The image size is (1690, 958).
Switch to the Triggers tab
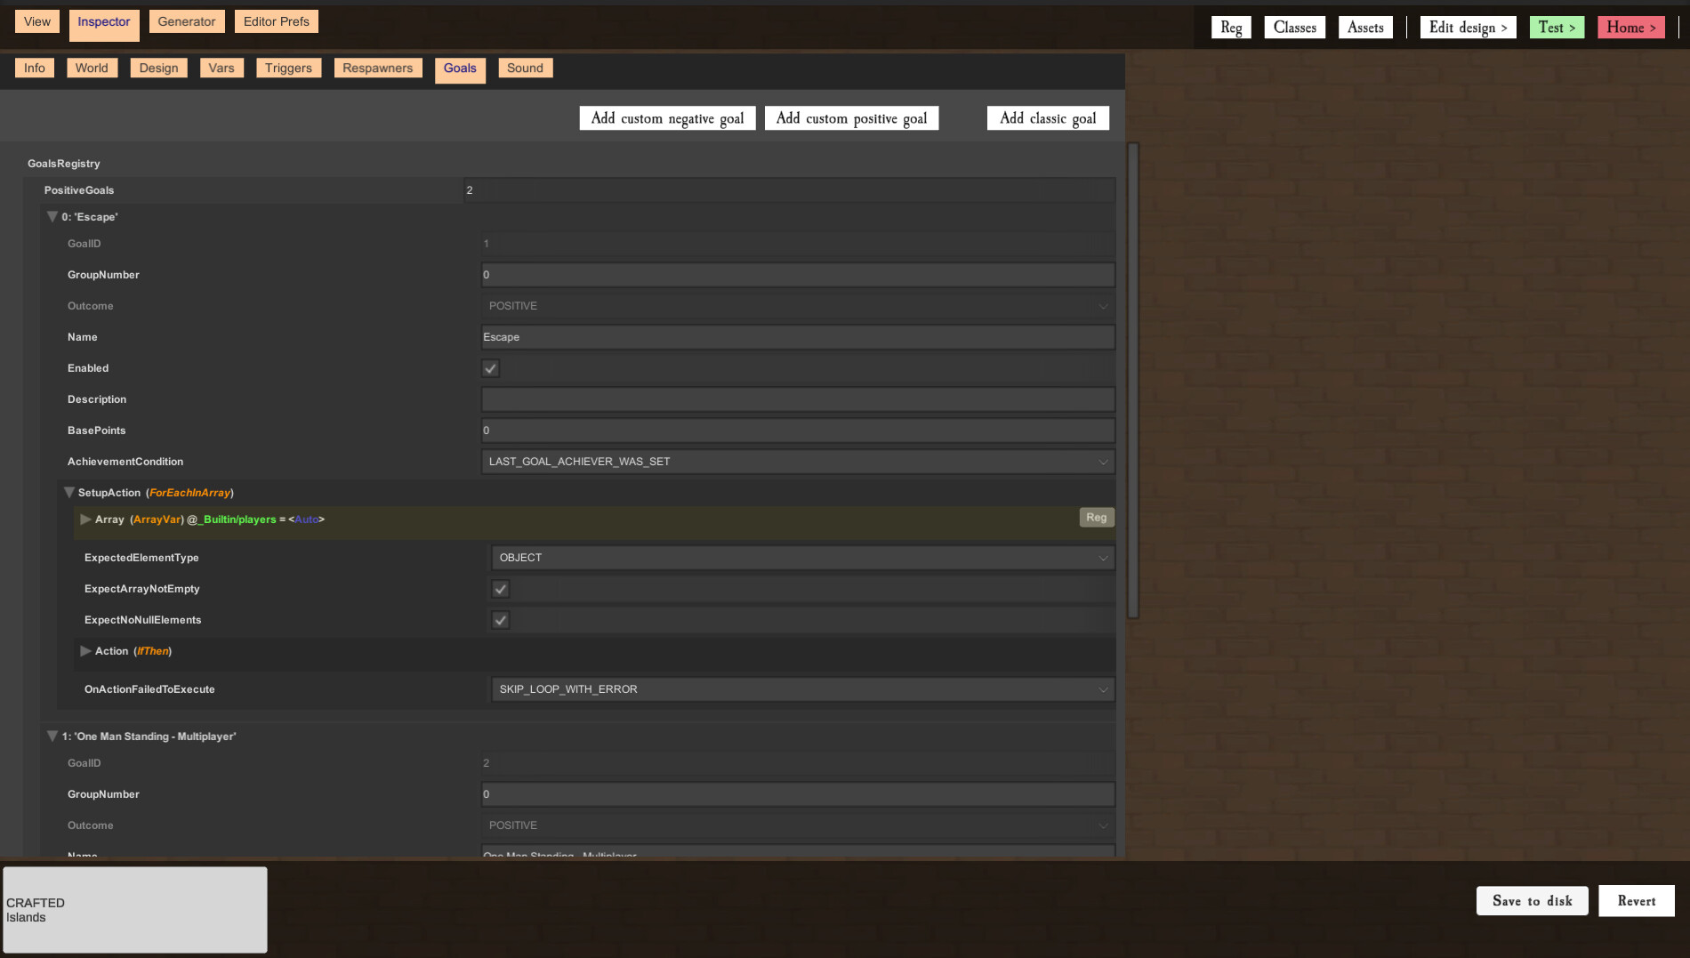(288, 68)
